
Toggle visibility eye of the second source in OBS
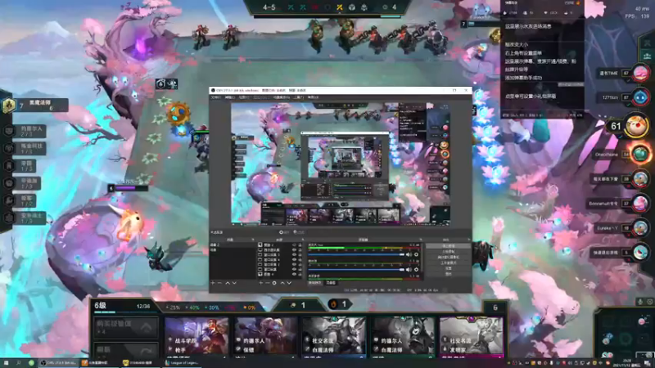pyautogui.click(x=295, y=250)
